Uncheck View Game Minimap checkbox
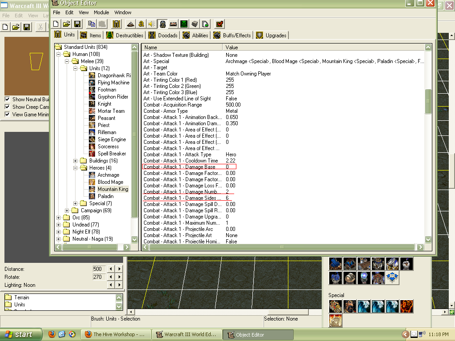 point(7,114)
